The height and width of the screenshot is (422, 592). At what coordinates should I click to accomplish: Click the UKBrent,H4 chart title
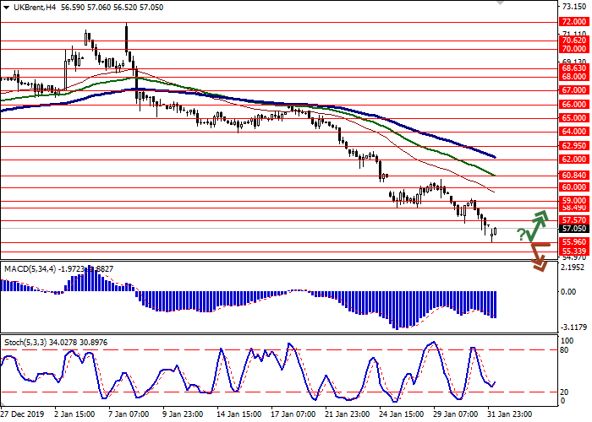pos(34,8)
